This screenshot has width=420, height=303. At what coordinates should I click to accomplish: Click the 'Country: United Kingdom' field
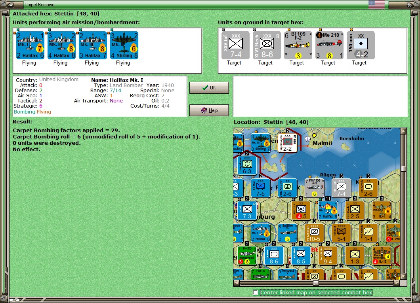pos(47,80)
